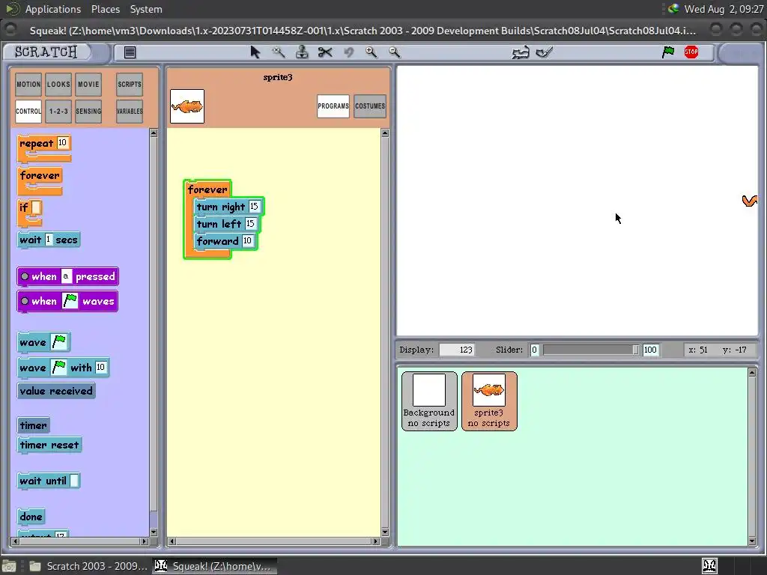
Task: Click the wave flag block without value
Action: (x=33, y=342)
